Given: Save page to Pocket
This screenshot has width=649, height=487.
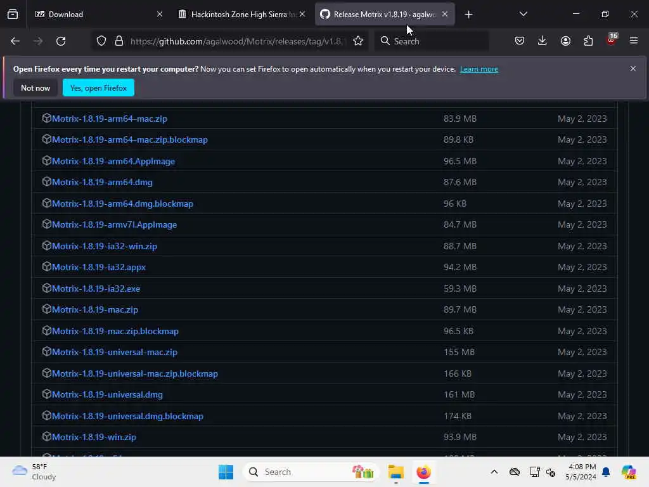Looking at the screenshot, I should (x=520, y=41).
